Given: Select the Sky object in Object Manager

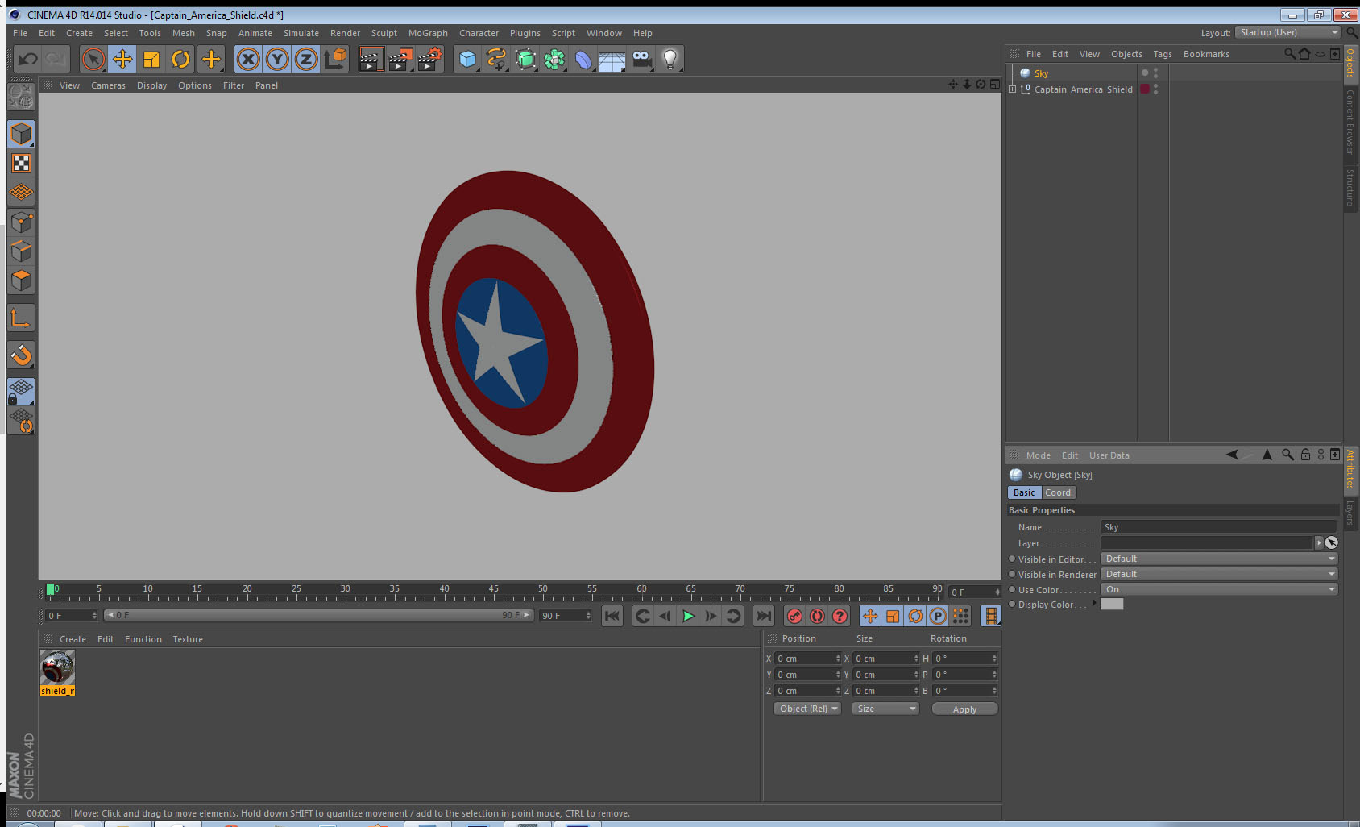Looking at the screenshot, I should (x=1042, y=73).
